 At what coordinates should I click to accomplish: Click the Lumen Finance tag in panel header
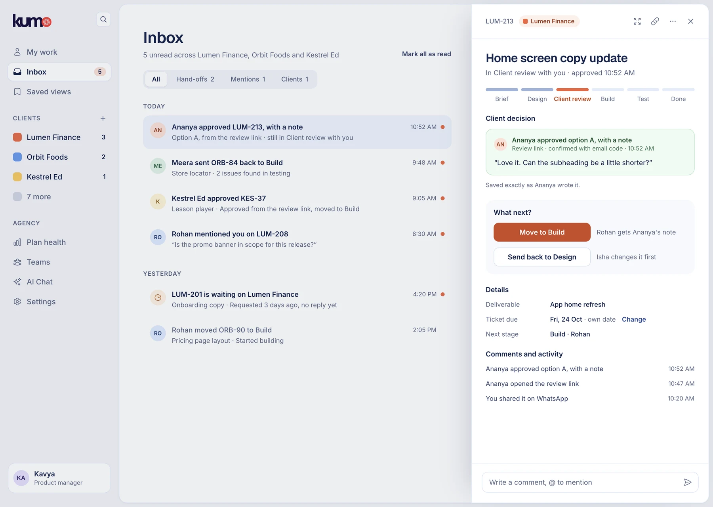click(549, 21)
